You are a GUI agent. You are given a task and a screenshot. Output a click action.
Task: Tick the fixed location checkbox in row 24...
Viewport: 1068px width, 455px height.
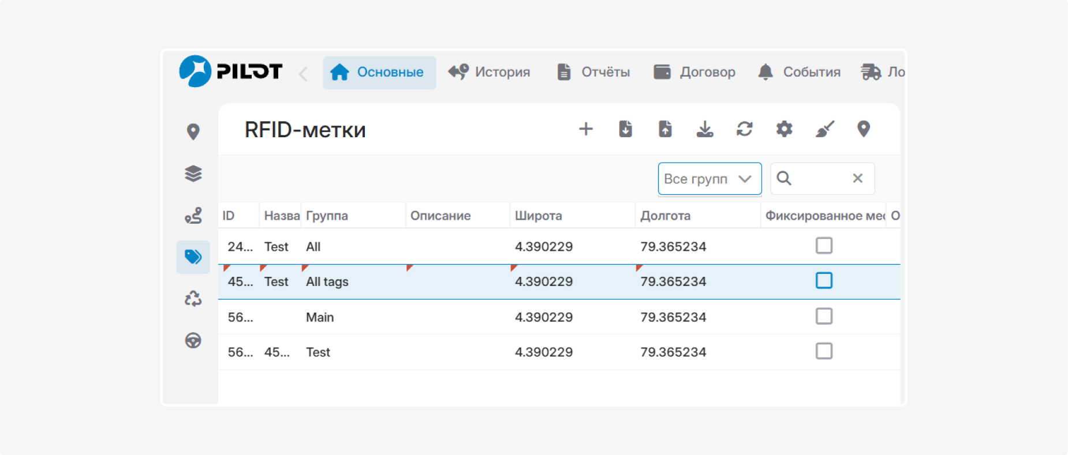824,246
